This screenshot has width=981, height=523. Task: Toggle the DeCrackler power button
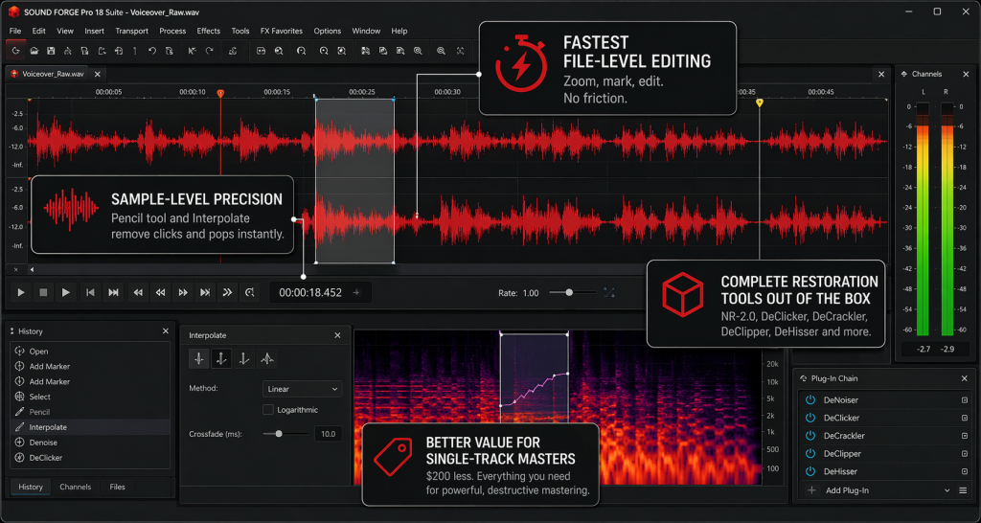point(810,436)
